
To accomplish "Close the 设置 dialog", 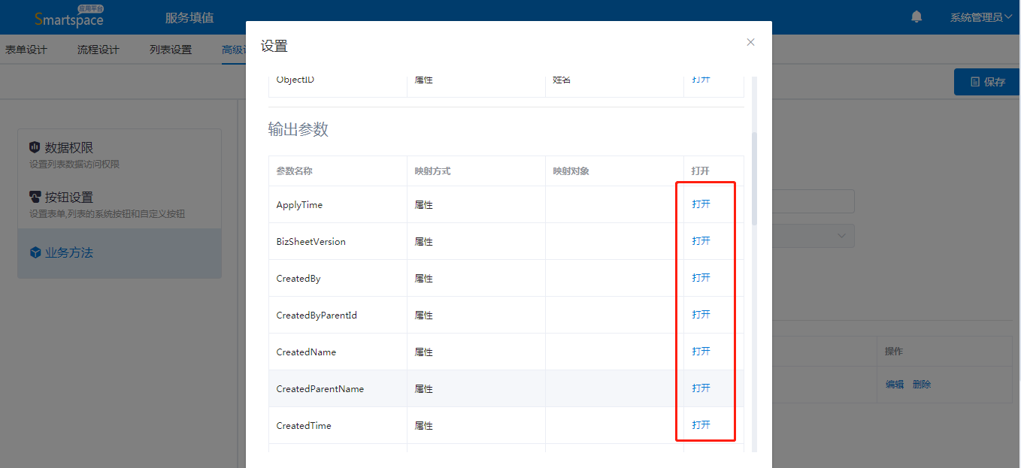I will click(x=750, y=42).
